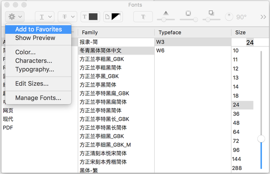Select font size 288
The height and width of the screenshot is (174, 270).
click(243, 168)
